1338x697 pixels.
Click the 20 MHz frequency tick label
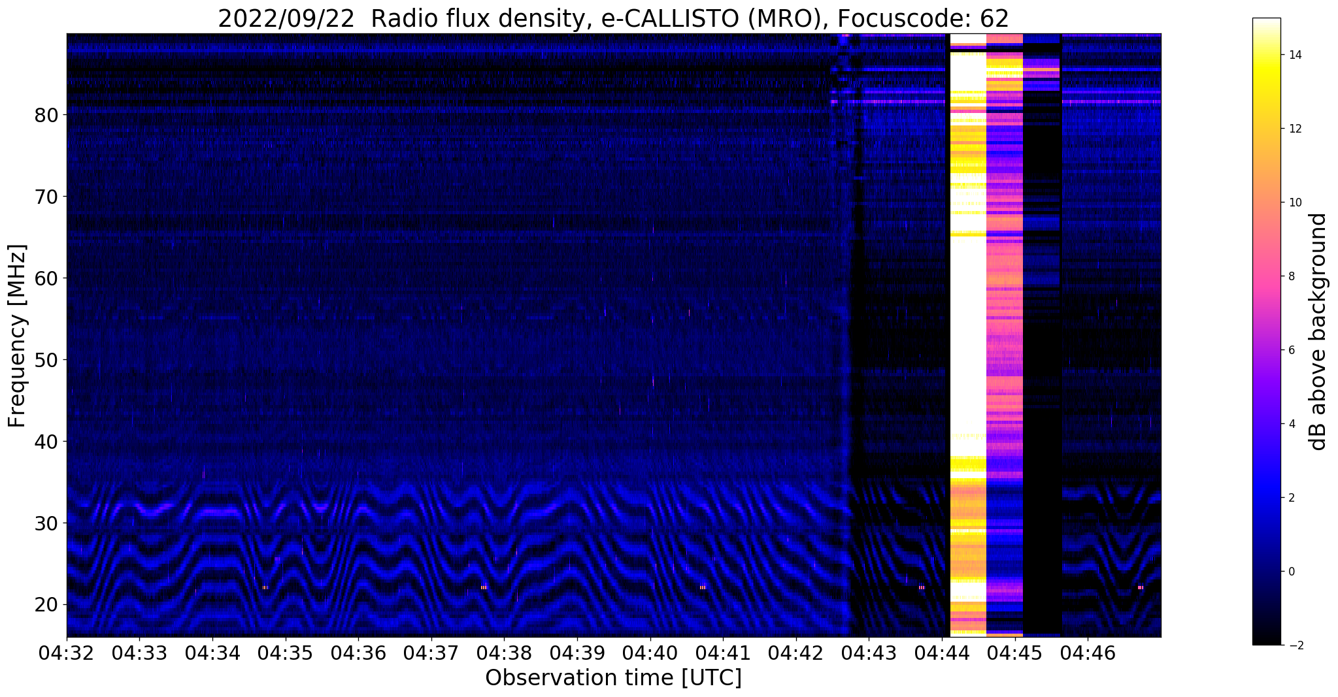coord(46,605)
